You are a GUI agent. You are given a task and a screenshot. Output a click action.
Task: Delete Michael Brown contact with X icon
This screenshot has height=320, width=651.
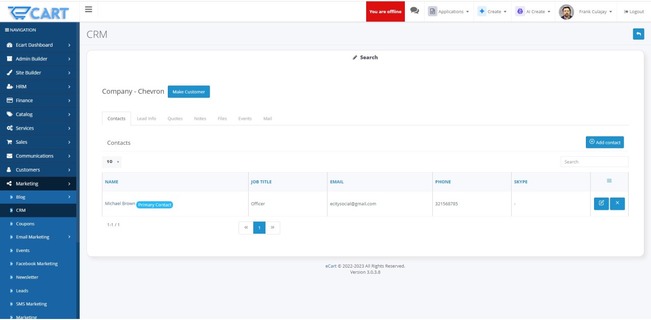click(617, 204)
